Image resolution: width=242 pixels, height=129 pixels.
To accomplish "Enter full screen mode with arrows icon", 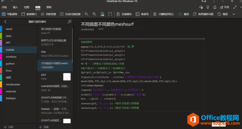I will coord(235,7).
